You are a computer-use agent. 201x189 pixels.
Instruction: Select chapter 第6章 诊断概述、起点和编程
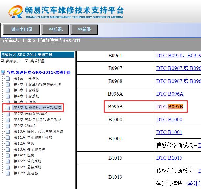click(x=37, y=108)
